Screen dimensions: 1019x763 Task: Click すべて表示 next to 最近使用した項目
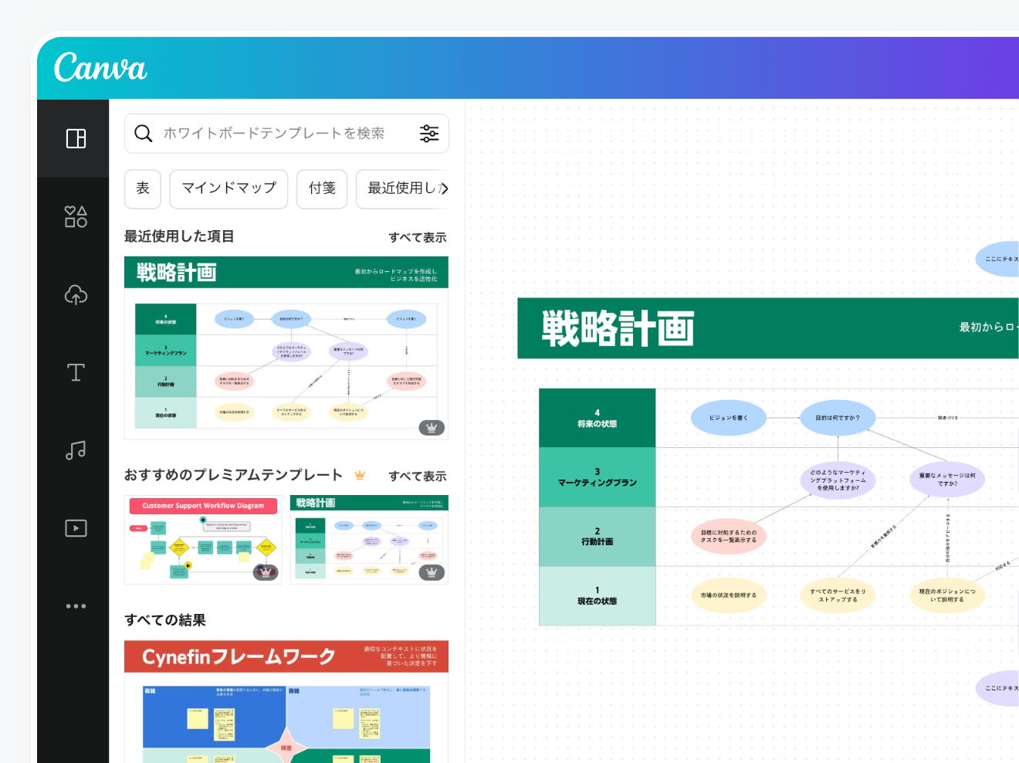(x=418, y=237)
